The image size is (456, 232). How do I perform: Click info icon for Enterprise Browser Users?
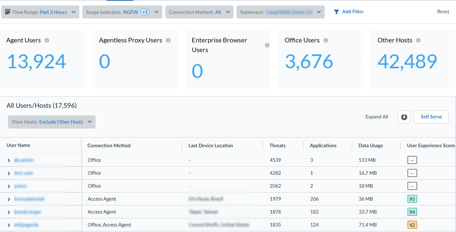267,45
